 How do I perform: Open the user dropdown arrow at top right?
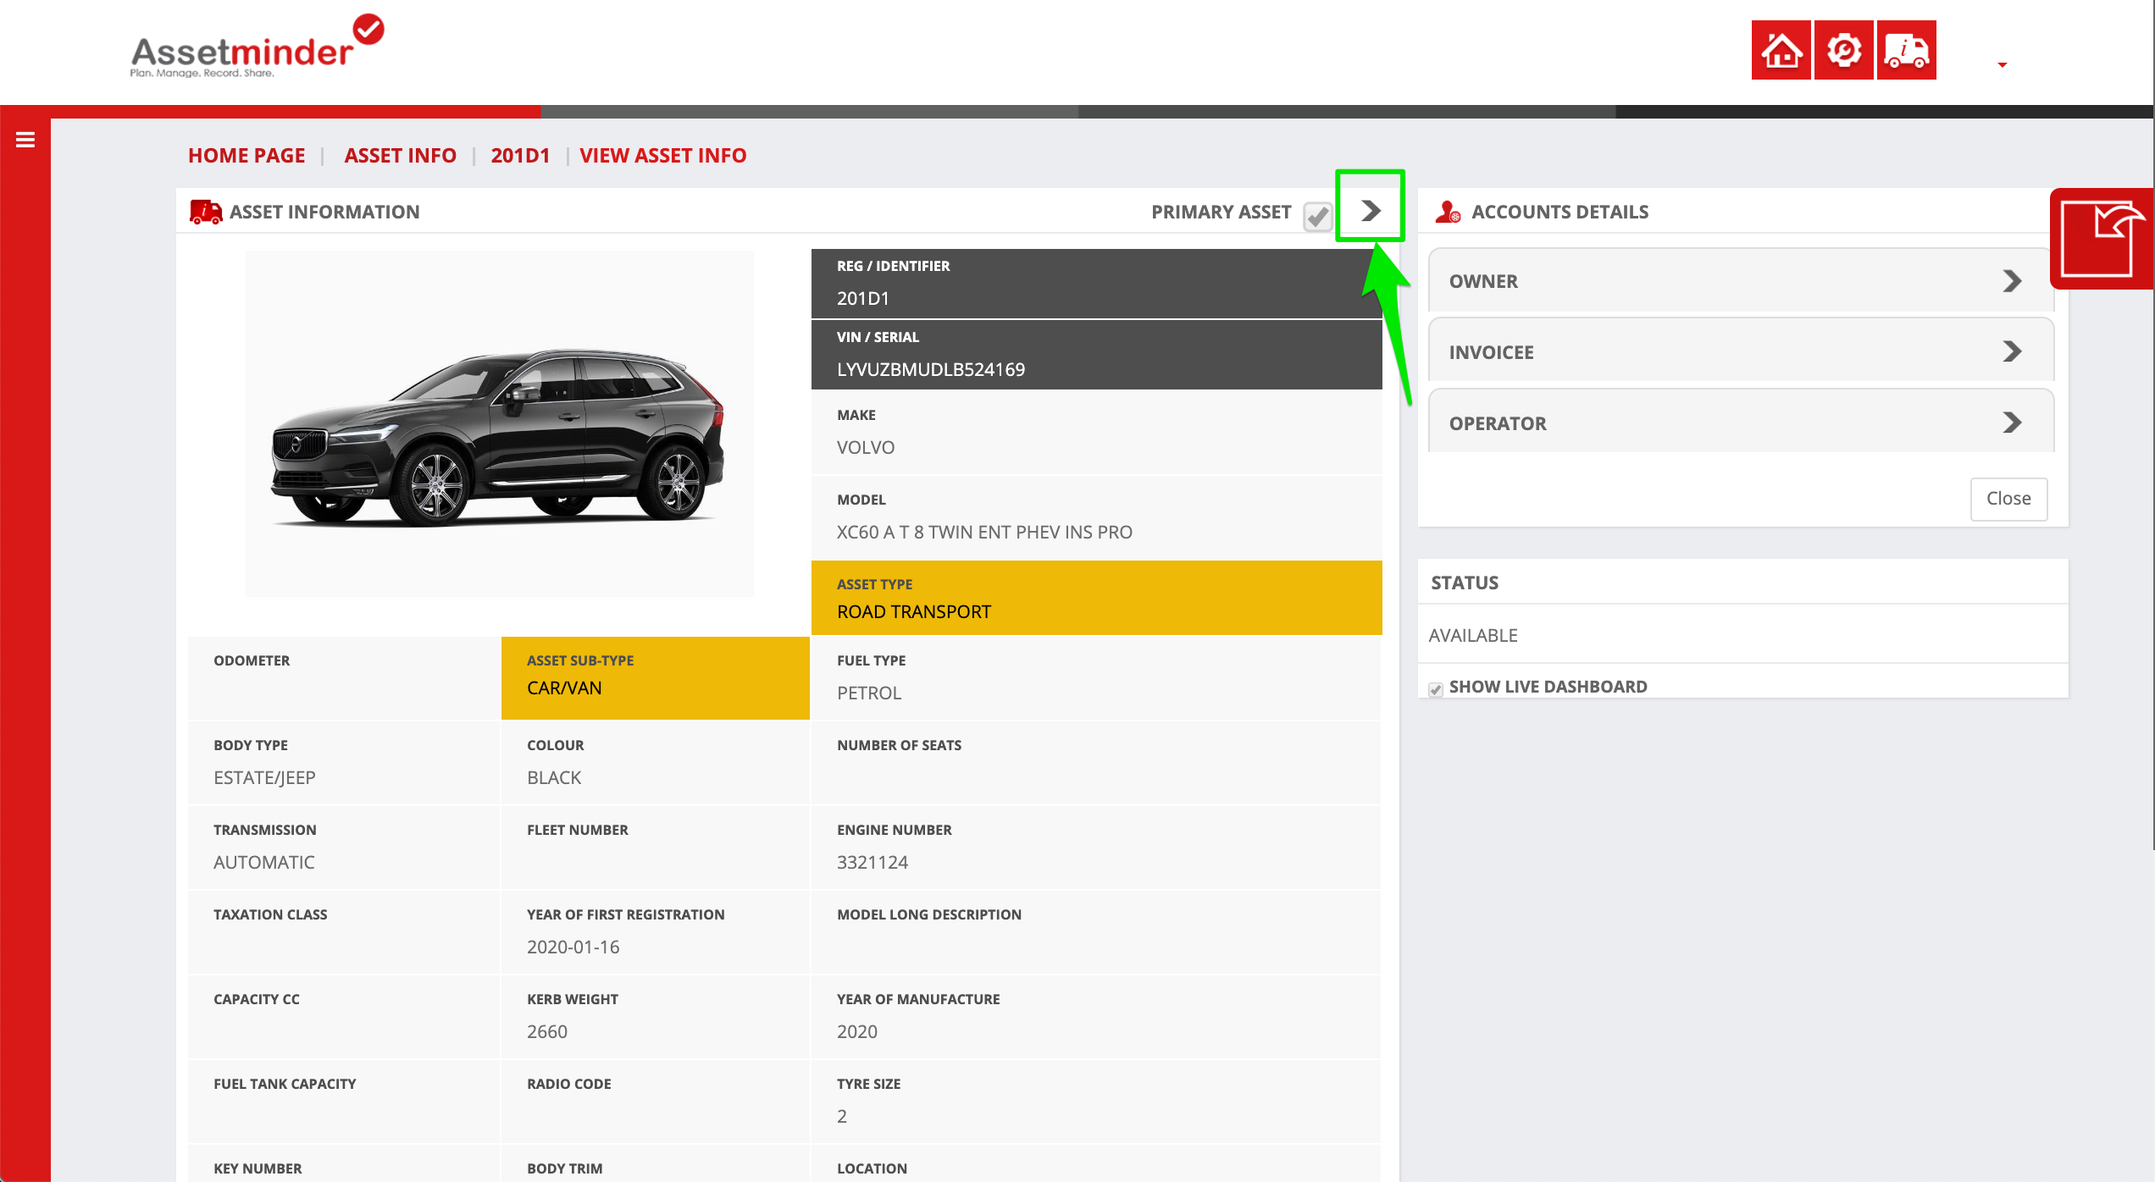coord(2003,64)
